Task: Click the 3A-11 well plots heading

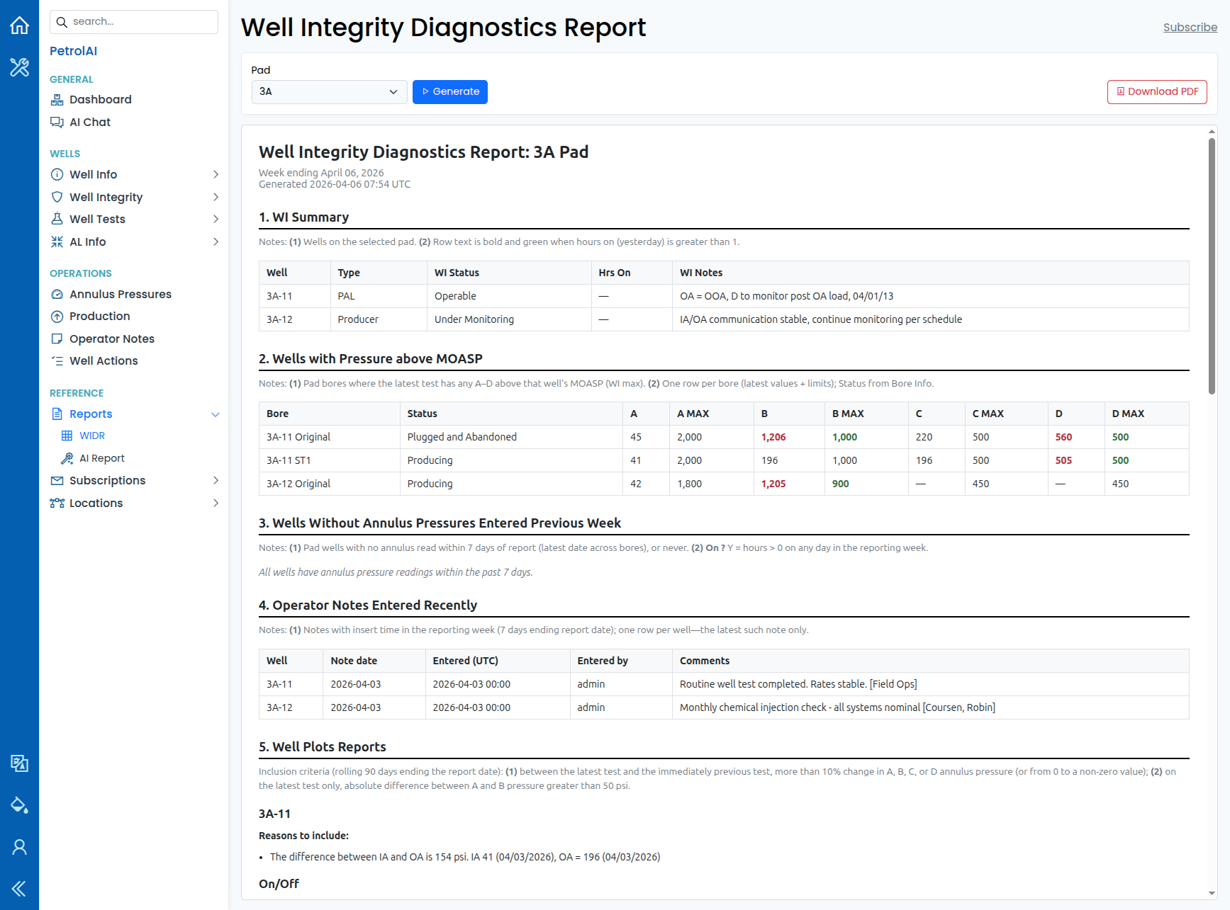Action: [x=274, y=814]
